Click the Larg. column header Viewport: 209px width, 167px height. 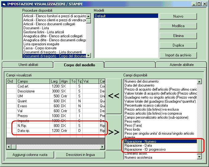tap(55, 81)
